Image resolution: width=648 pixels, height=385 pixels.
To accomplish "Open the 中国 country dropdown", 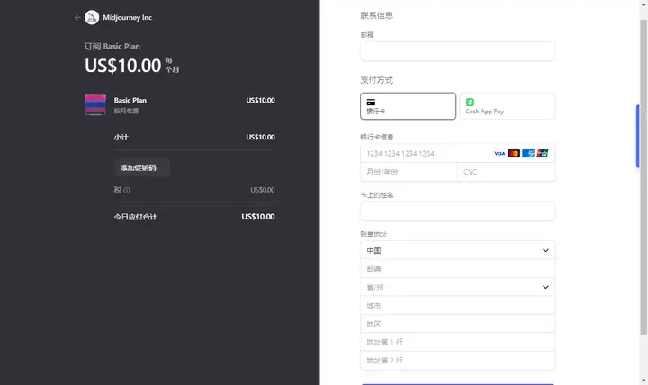I will pyautogui.click(x=457, y=250).
